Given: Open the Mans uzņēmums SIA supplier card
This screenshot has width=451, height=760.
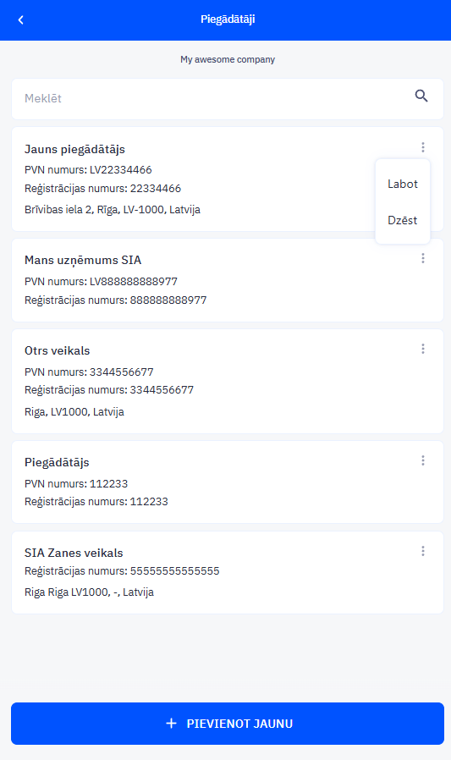Looking at the screenshot, I should (228, 280).
